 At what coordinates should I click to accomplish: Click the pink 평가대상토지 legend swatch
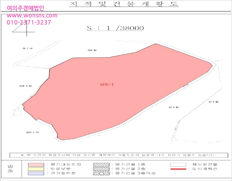36,165
